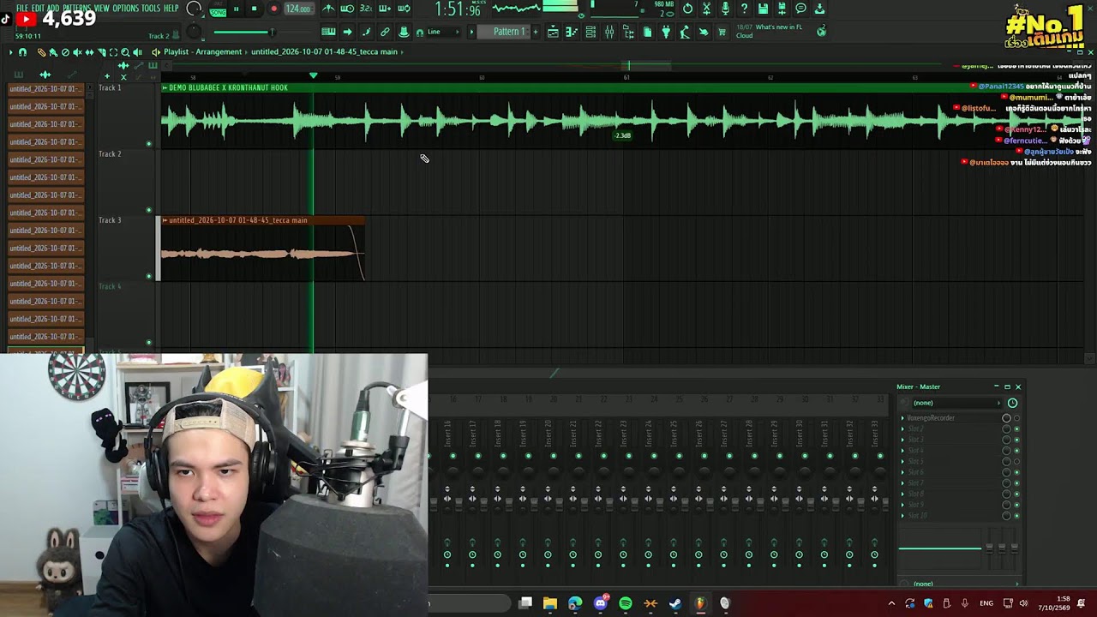Image resolution: width=1097 pixels, height=617 pixels.
Task: Open the FILE menu
Action: pos(22,9)
